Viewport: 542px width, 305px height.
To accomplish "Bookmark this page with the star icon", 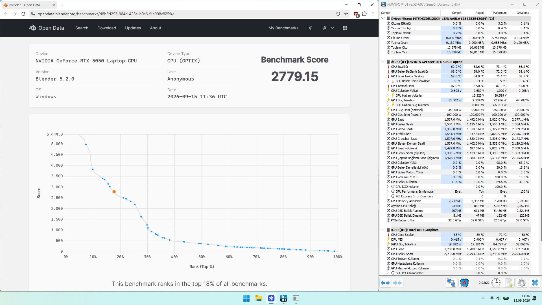I will point(346,14).
